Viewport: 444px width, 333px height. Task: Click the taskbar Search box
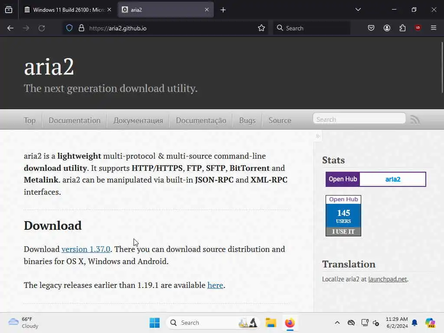pos(214,323)
